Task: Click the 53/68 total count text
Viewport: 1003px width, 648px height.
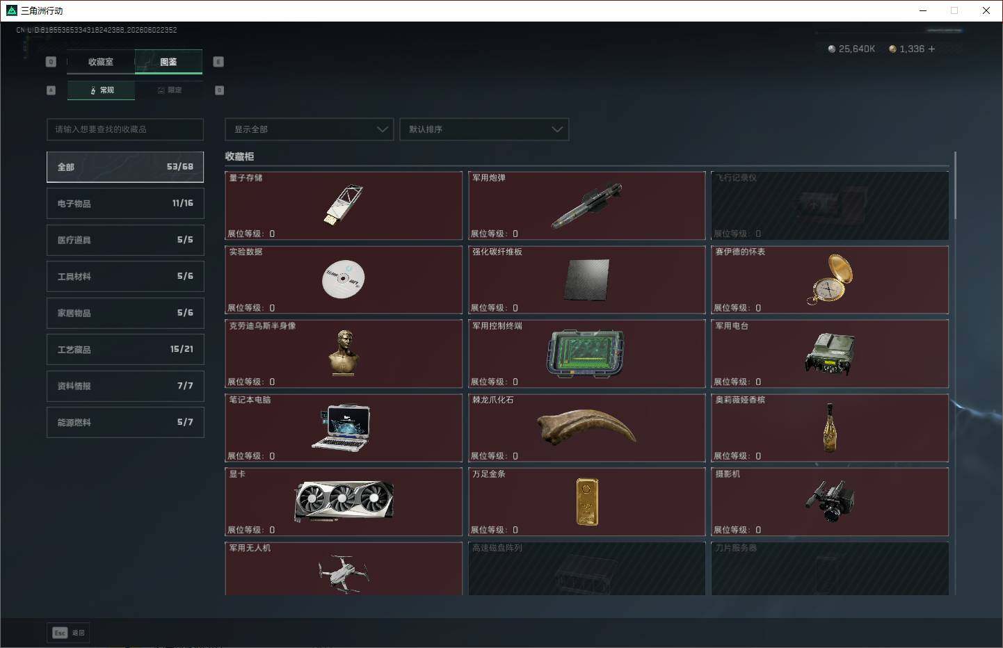Action: [x=179, y=167]
